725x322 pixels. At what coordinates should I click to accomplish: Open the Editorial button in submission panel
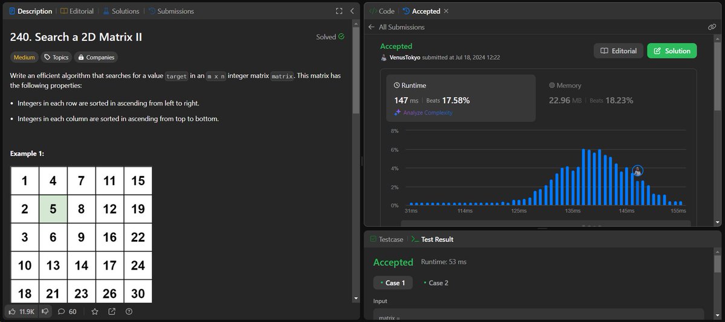[618, 51]
